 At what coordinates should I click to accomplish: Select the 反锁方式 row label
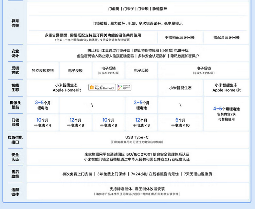click(x=15, y=70)
